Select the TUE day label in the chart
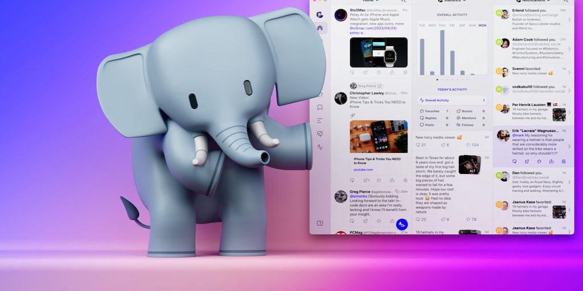Image resolution: width=583 pixels, height=291 pixels. click(x=422, y=25)
